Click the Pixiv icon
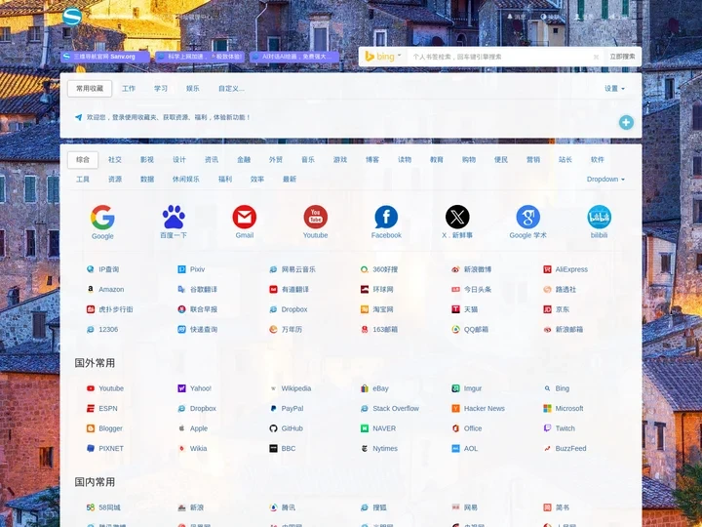Screen dimensions: 702x527 [x=181, y=269]
